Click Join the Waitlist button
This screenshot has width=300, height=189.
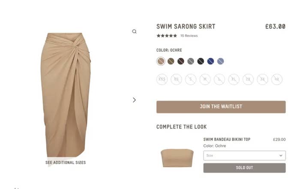[221, 107]
